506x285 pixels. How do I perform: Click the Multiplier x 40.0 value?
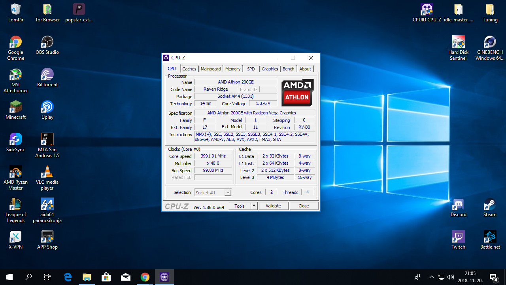point(213,163)
